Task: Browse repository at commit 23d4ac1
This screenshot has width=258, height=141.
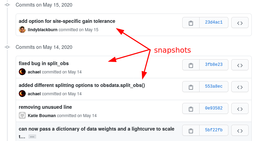Action: click(x=240, y=23)
